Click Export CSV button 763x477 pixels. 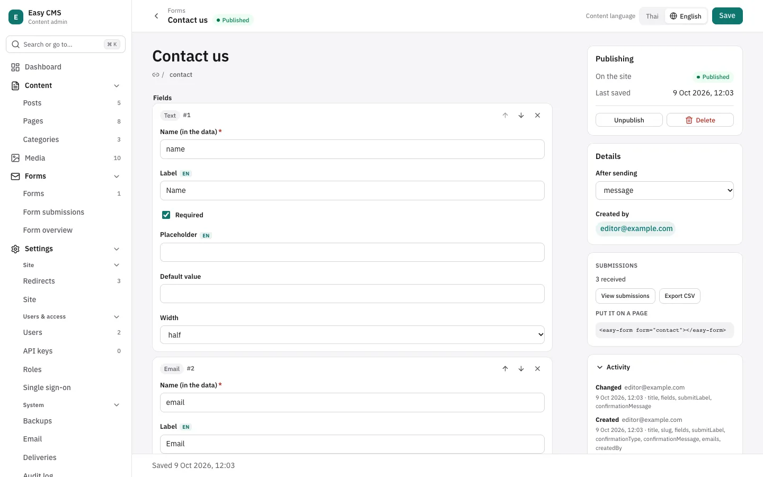[x=679, y=296]
